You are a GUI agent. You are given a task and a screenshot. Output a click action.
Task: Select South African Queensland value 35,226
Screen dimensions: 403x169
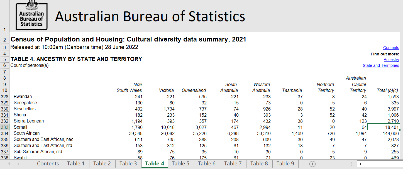click(x=199, y=133)
